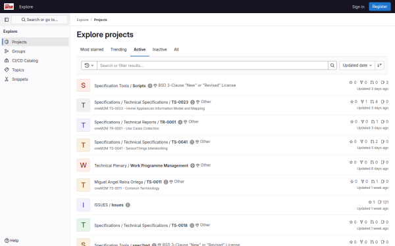Click merge requests icon on TS-0041 row
The height and width of the screenshot is (246, 395).
pyautogui.click(x=372, y=142)
